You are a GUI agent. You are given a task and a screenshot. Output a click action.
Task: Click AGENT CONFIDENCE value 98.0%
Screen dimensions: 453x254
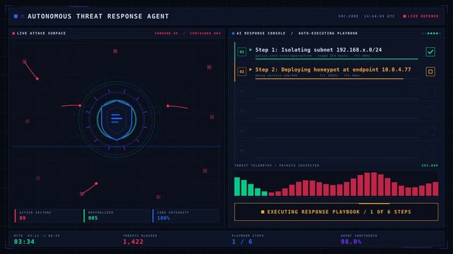coord(351,241)
